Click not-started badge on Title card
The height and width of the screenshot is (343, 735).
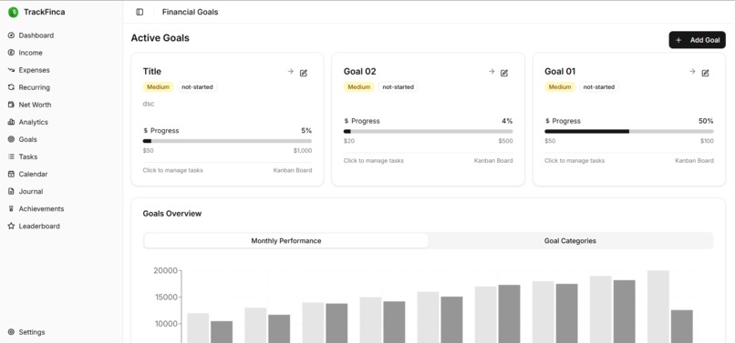197,87
